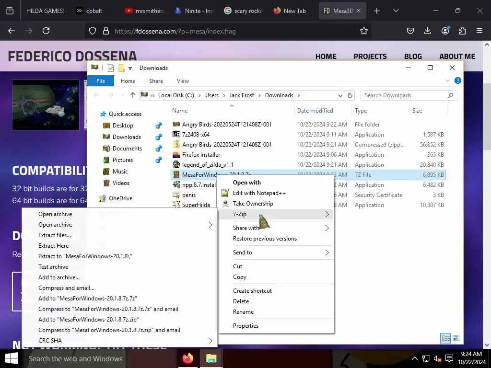This screenshot has width=491, height=368.
Task: Expand CRC SHA submenu arrow
Action: [210, 341]
